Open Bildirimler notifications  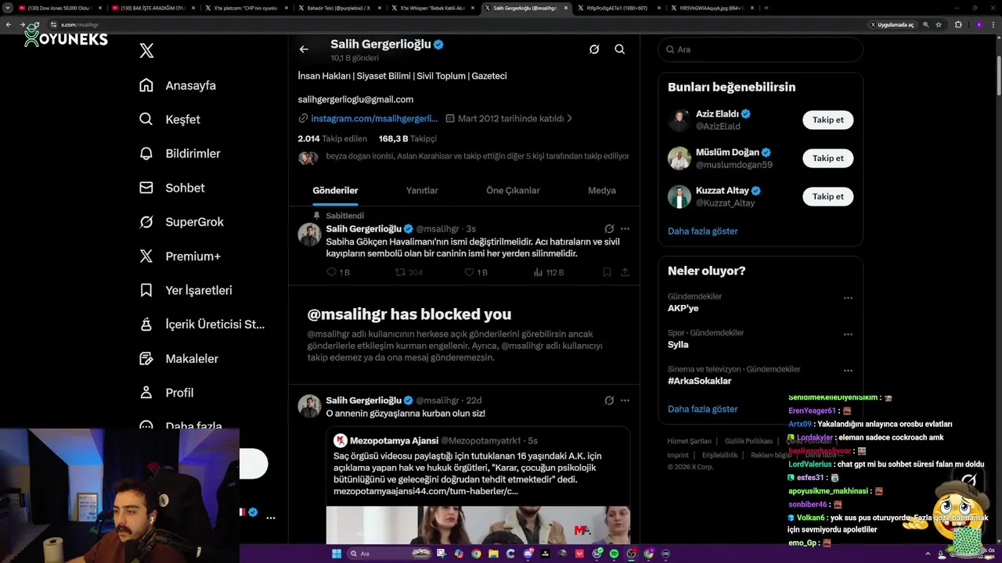click(179, 153)
